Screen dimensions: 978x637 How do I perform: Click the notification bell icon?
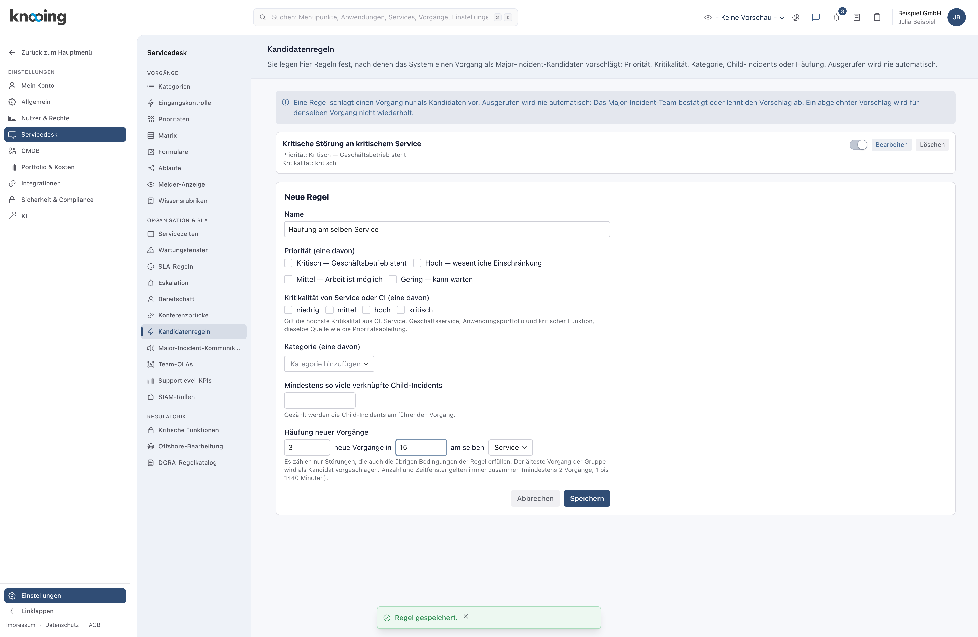836,17
